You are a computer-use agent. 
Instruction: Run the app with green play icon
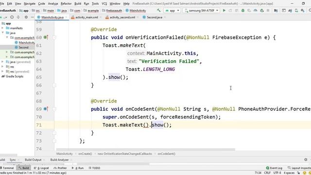tap(224, 10)
